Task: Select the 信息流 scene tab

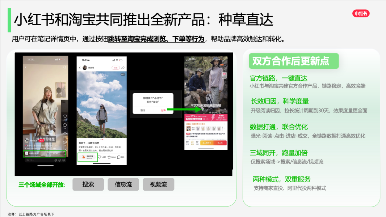Action: [x=123, y=184]
